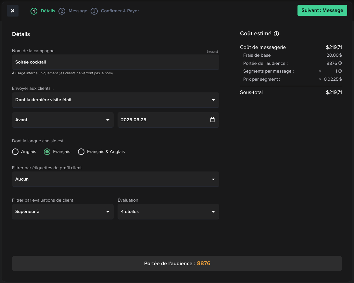Click step 2 circle icon for Message
The width and height of the screenshot is (354, 283).
62,11
